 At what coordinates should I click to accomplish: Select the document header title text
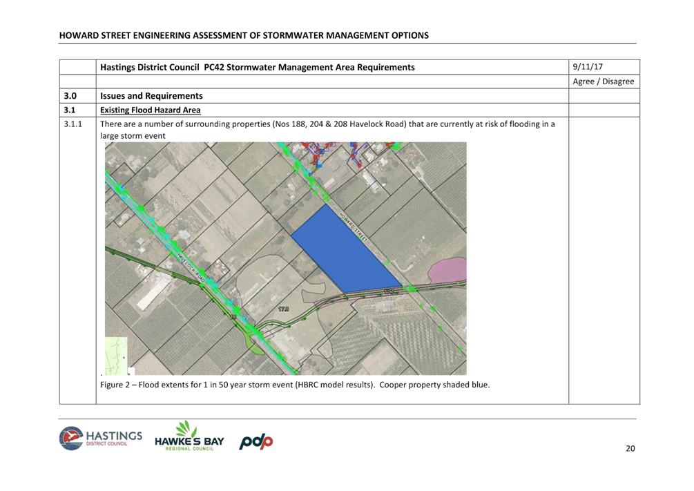tap(244, 35)
